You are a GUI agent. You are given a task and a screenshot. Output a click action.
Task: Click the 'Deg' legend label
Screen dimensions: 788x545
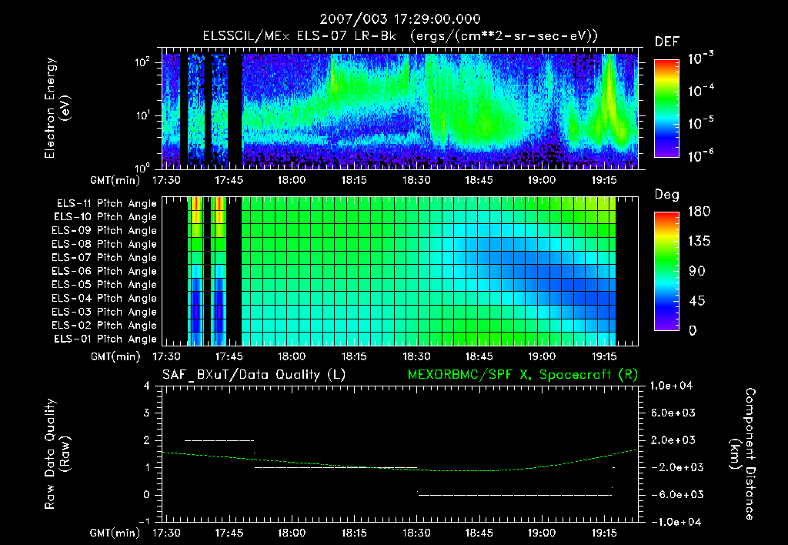click(x=667, y=195)
